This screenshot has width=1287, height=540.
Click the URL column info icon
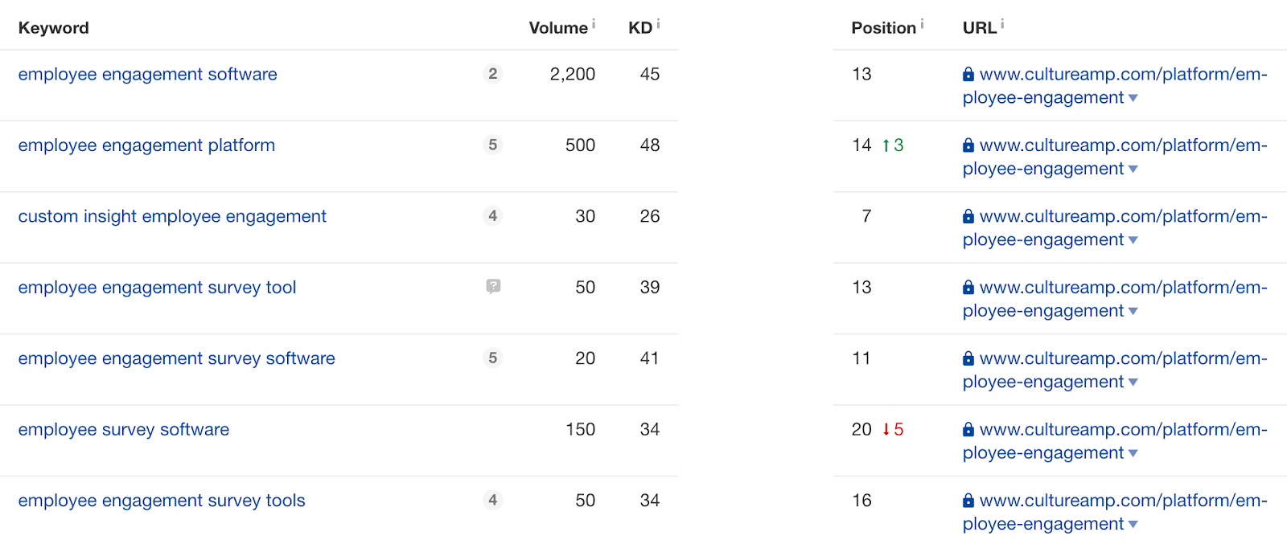click(1002, 24)
